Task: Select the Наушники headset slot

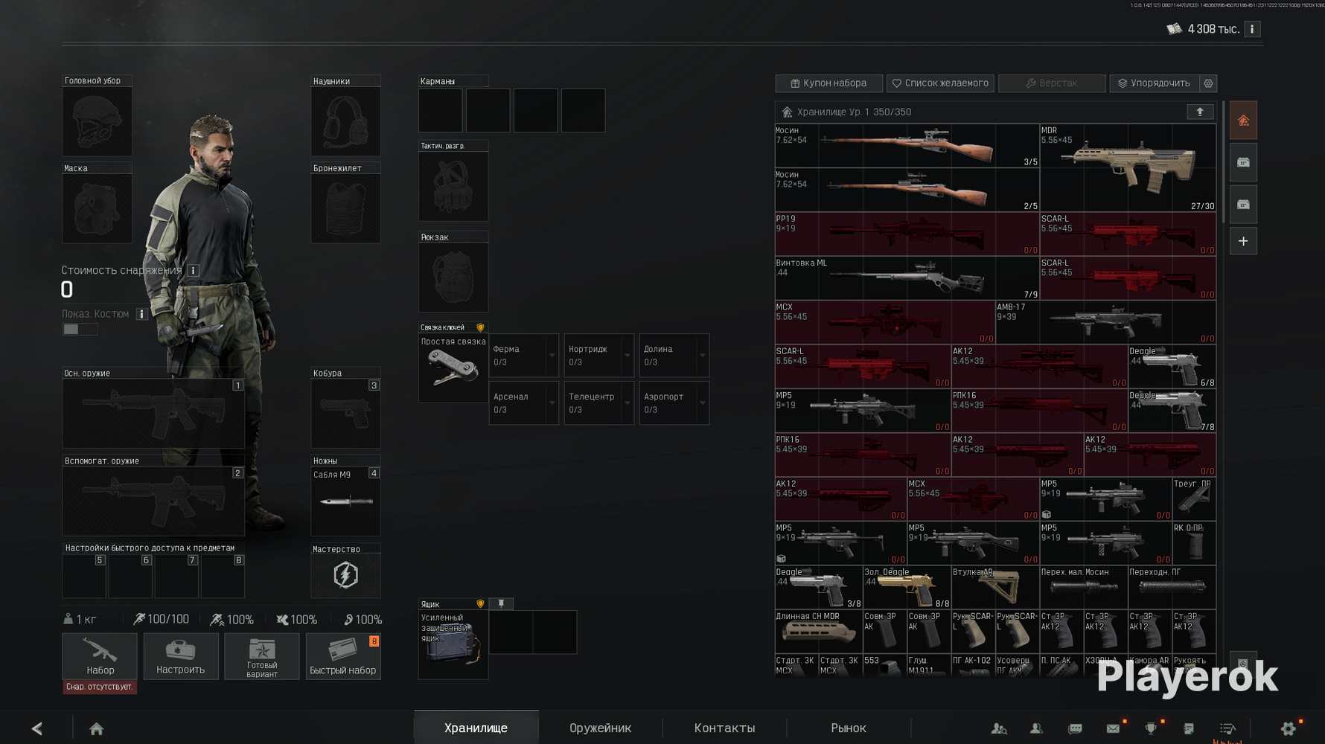Action: tap(345, 121)
